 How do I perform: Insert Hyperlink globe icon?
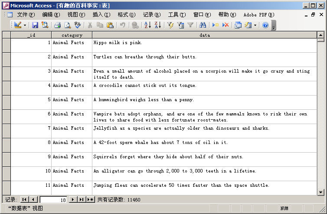tap(135, 25)
